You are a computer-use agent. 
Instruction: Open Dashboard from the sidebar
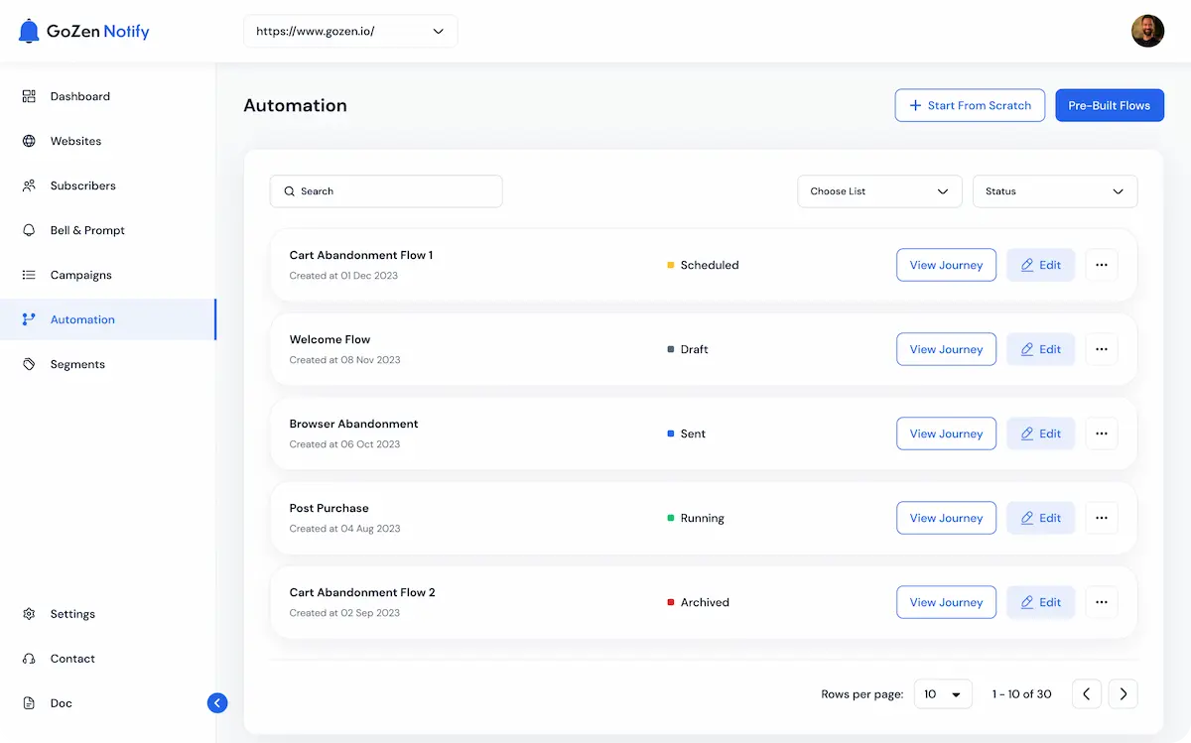point(79,96)
